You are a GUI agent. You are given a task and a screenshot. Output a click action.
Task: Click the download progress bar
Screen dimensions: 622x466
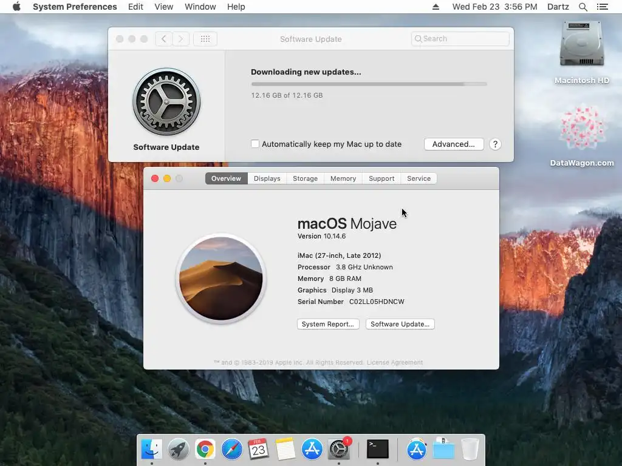coord(369,84)
